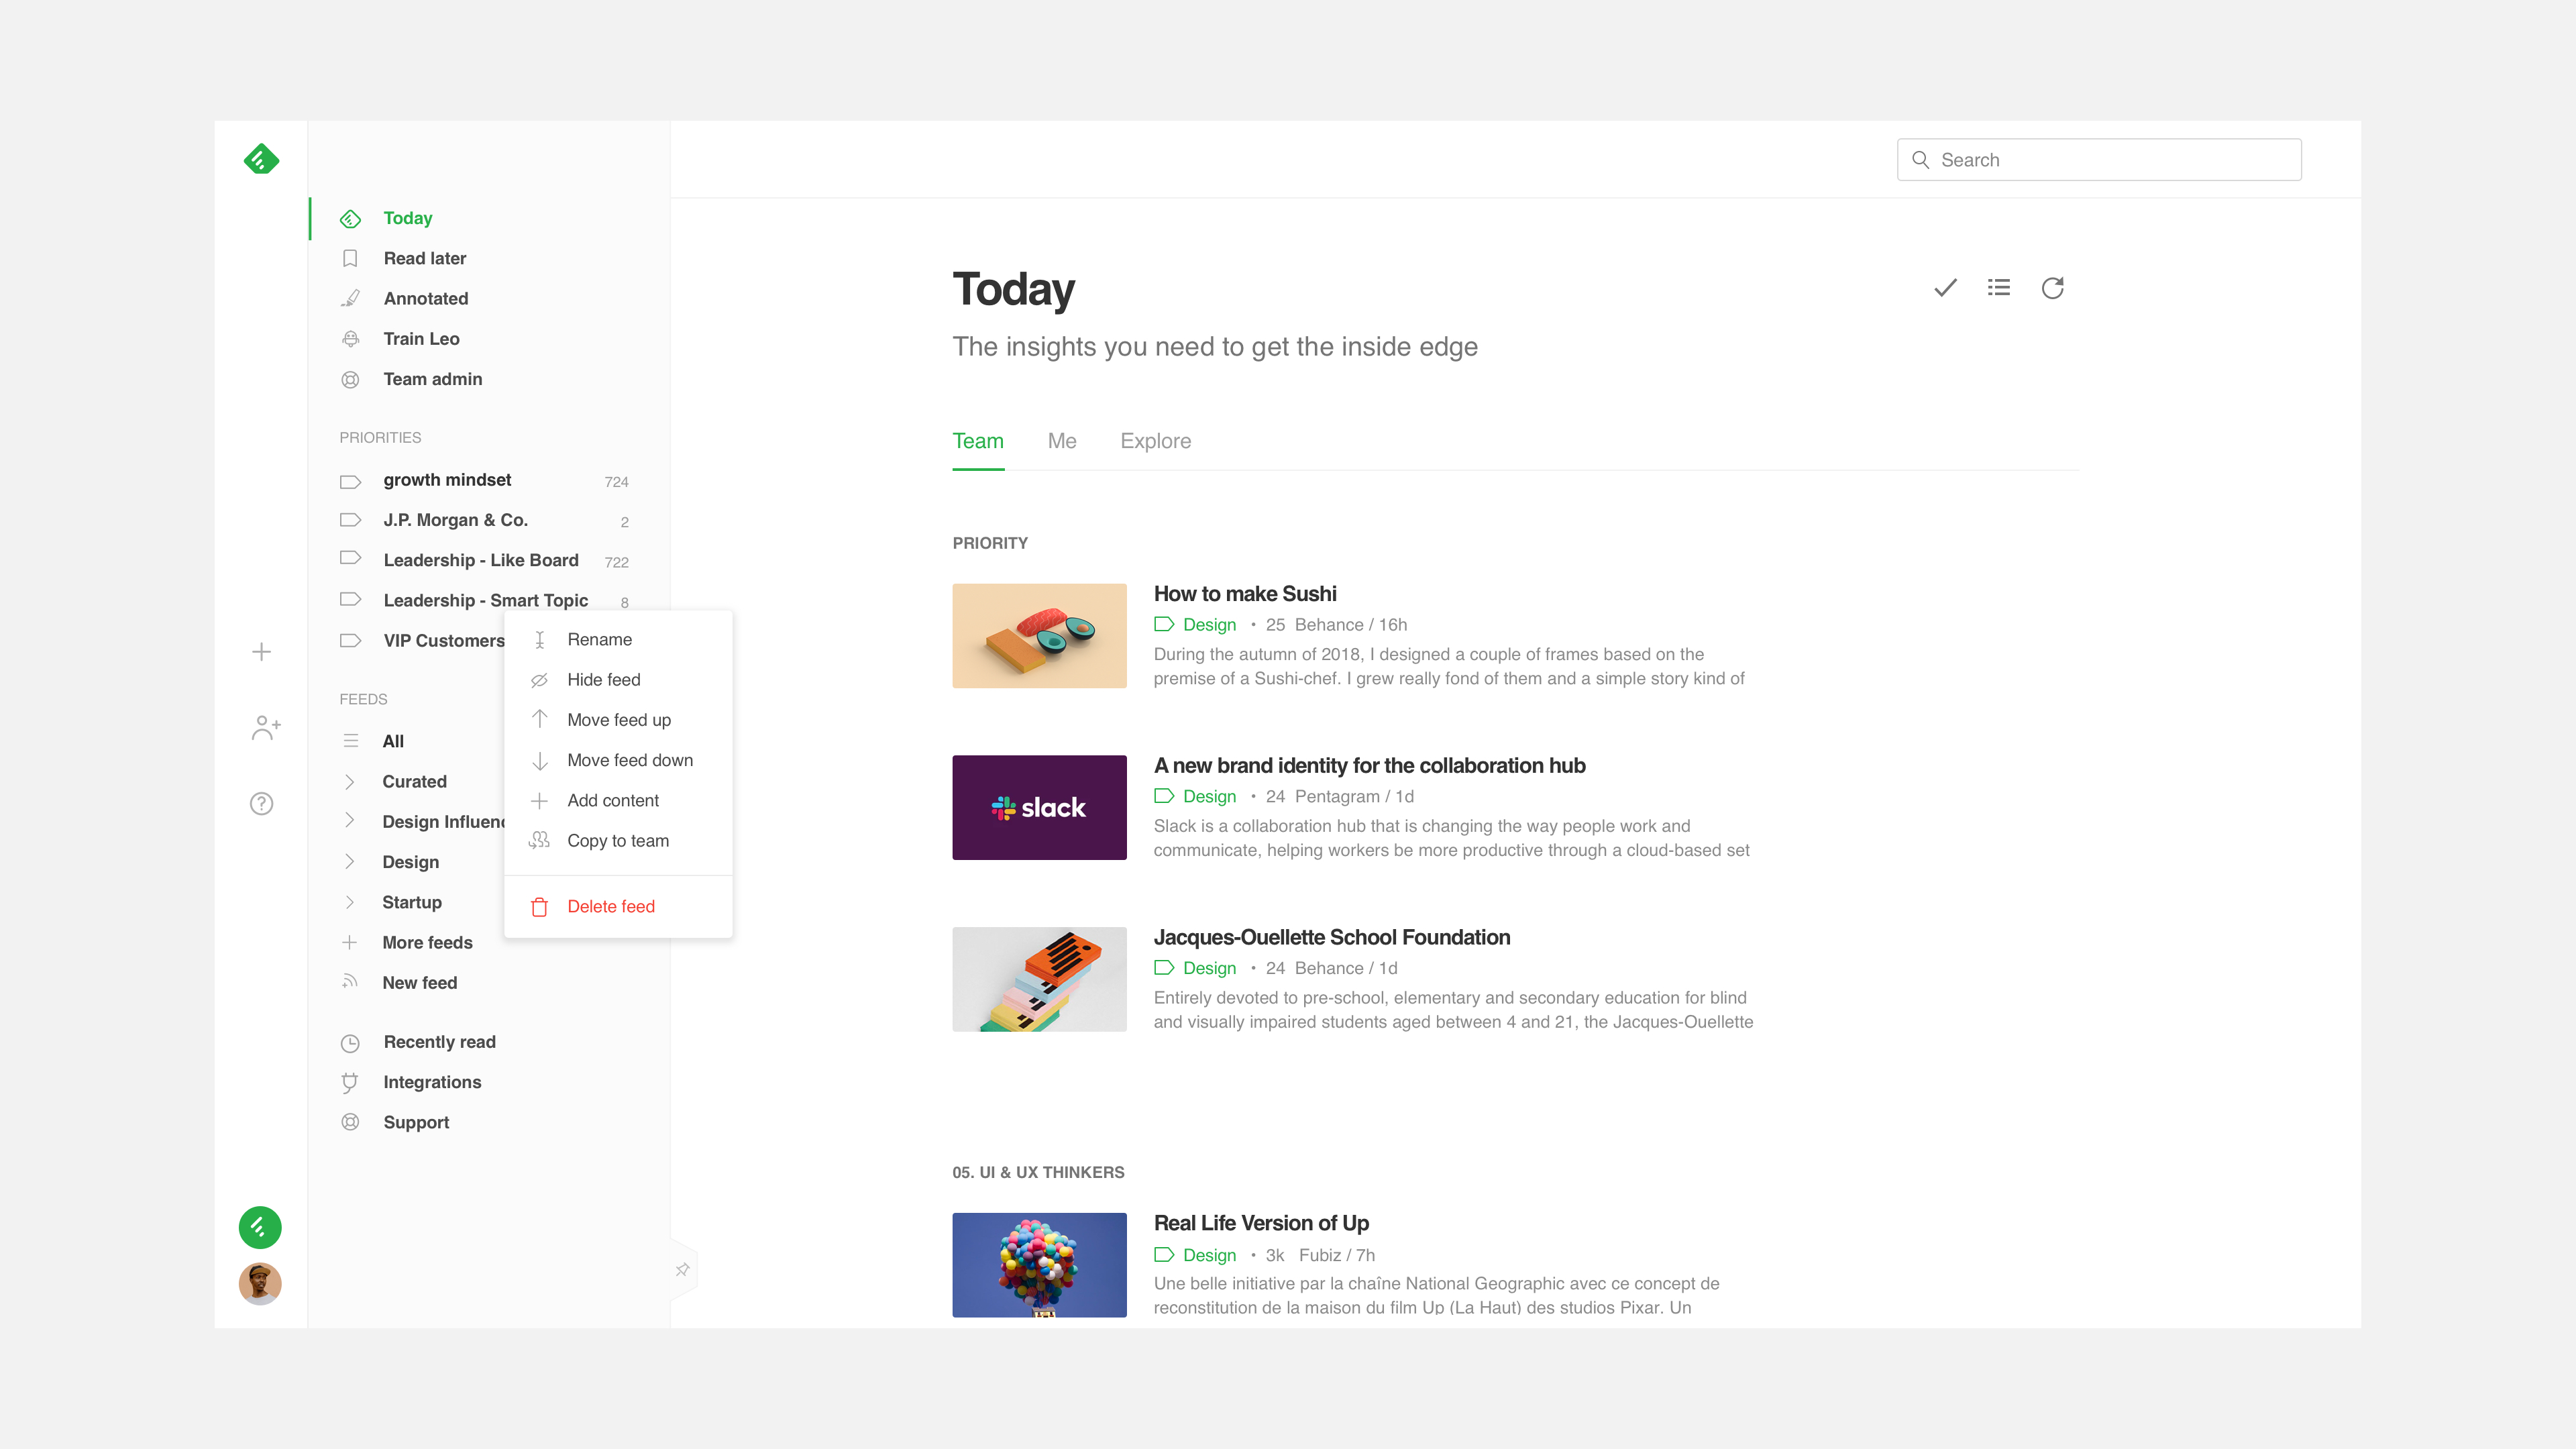
Task: Expand the Design Influencers feed
Action: tap(349, 821)
